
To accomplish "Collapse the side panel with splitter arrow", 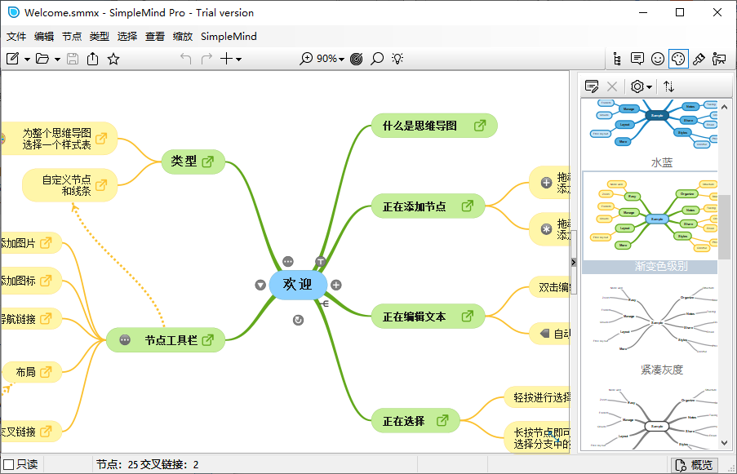I will pyautogui.click(x=573, y=262).
